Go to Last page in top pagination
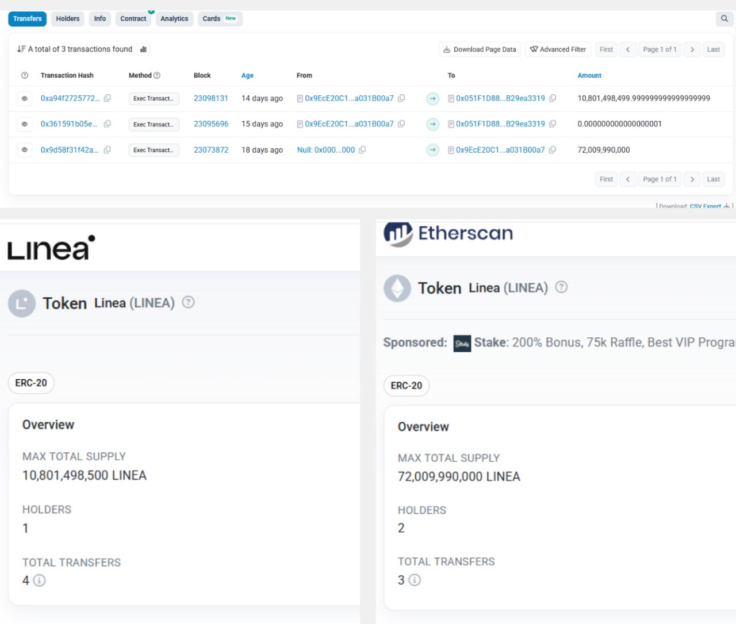The width and height of the screenshot is (736, 624). (714, 49)
